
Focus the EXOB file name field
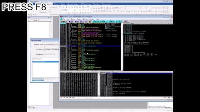[51, 45]
